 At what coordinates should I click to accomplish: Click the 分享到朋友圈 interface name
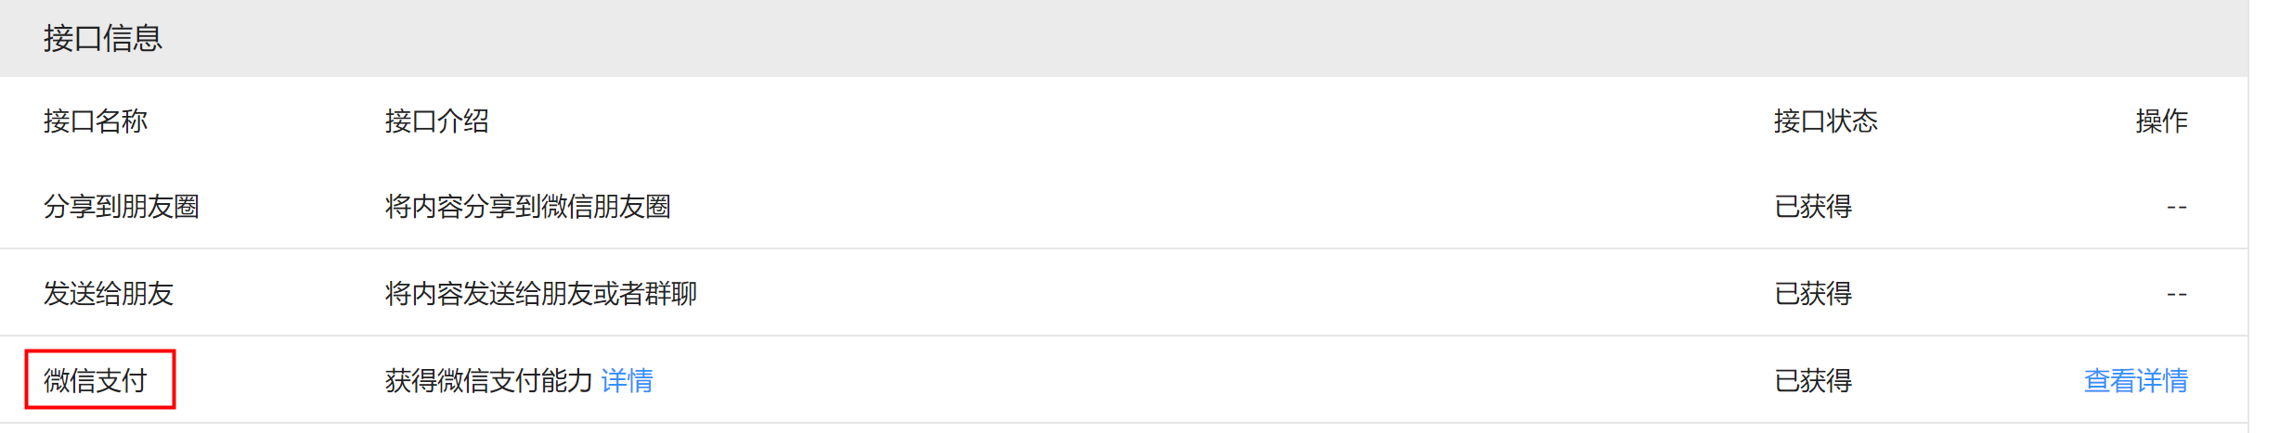pos(122,206)
